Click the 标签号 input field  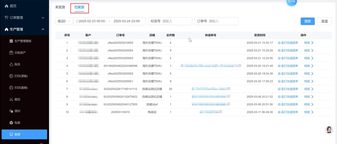coord(176,21)
